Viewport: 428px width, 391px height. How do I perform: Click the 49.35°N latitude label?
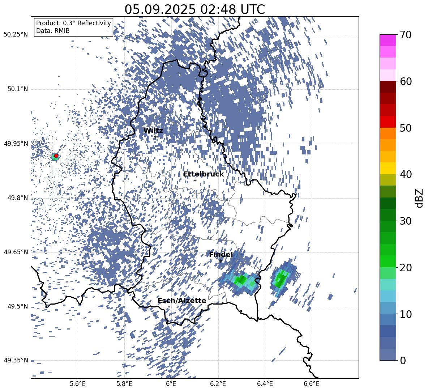(x=16, y=360)
